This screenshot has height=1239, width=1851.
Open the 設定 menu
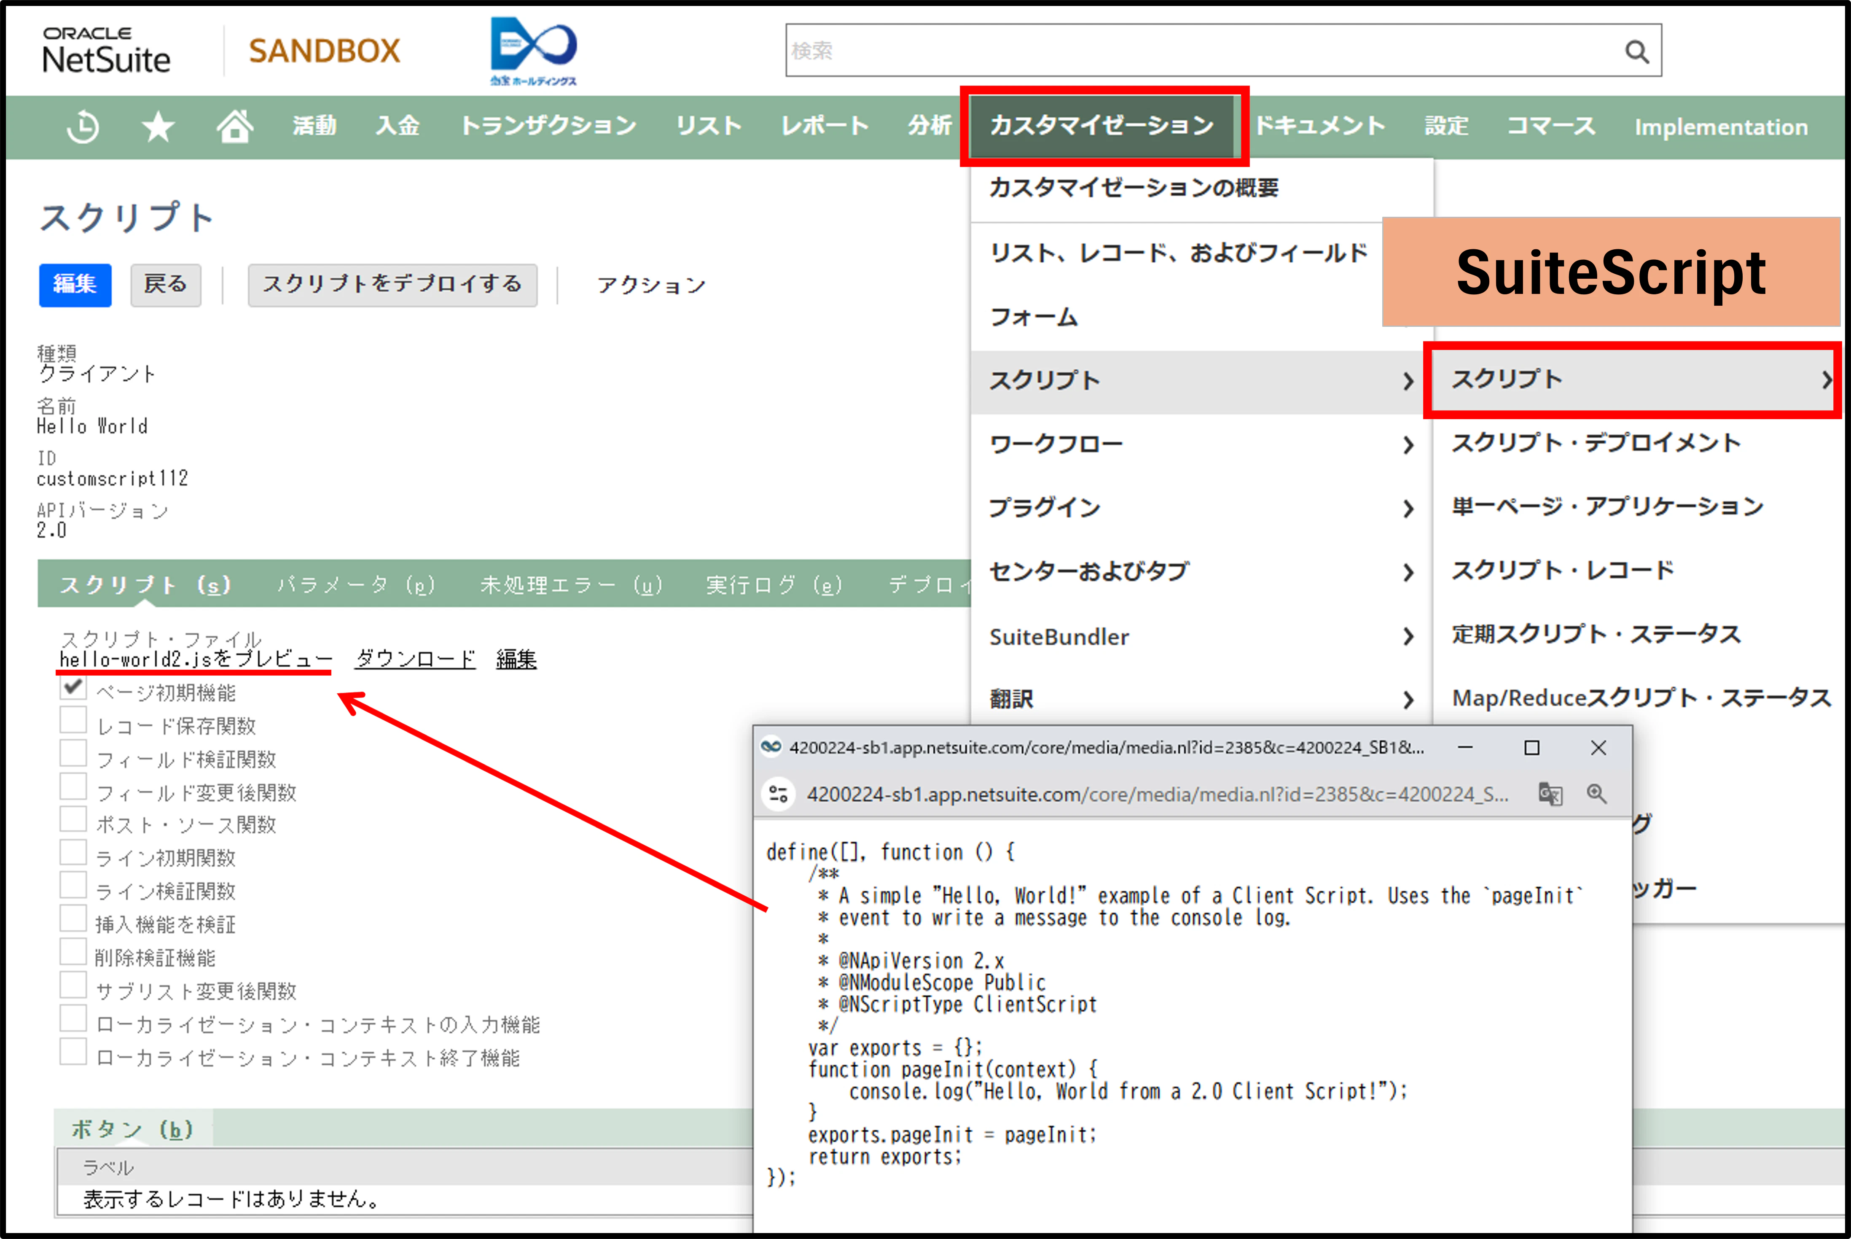[1446, 126]
